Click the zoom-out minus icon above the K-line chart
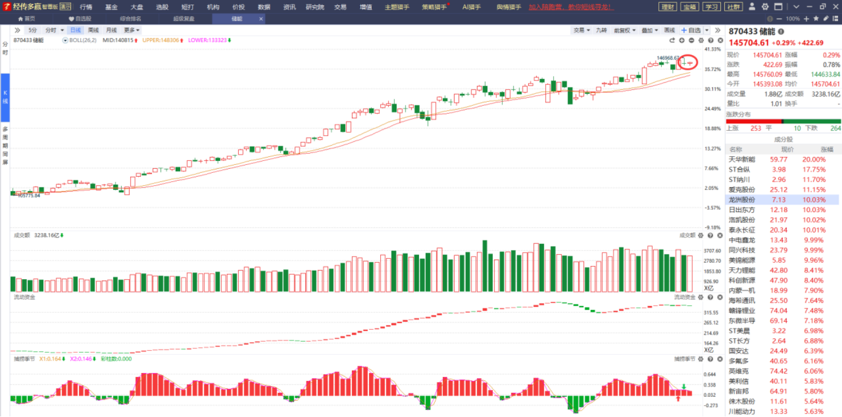The width and height of the screenshot is (842, 417). [x=691, y=41]
